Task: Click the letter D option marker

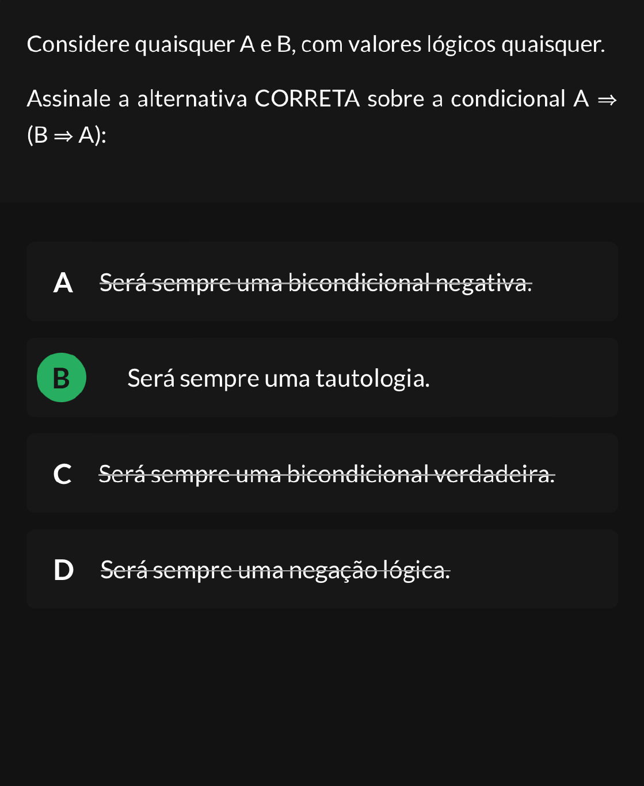Action: click(63, 570)
